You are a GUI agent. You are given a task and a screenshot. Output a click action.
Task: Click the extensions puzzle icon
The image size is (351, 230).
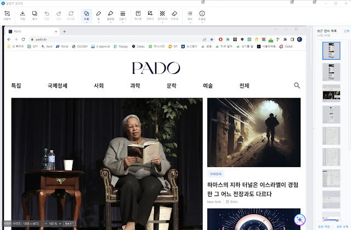tap(285, 39)
